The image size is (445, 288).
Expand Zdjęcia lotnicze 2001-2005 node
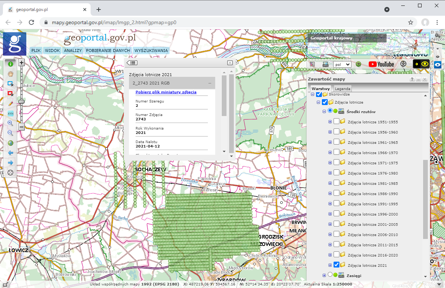pyautogui.click(x=330, y=224)
